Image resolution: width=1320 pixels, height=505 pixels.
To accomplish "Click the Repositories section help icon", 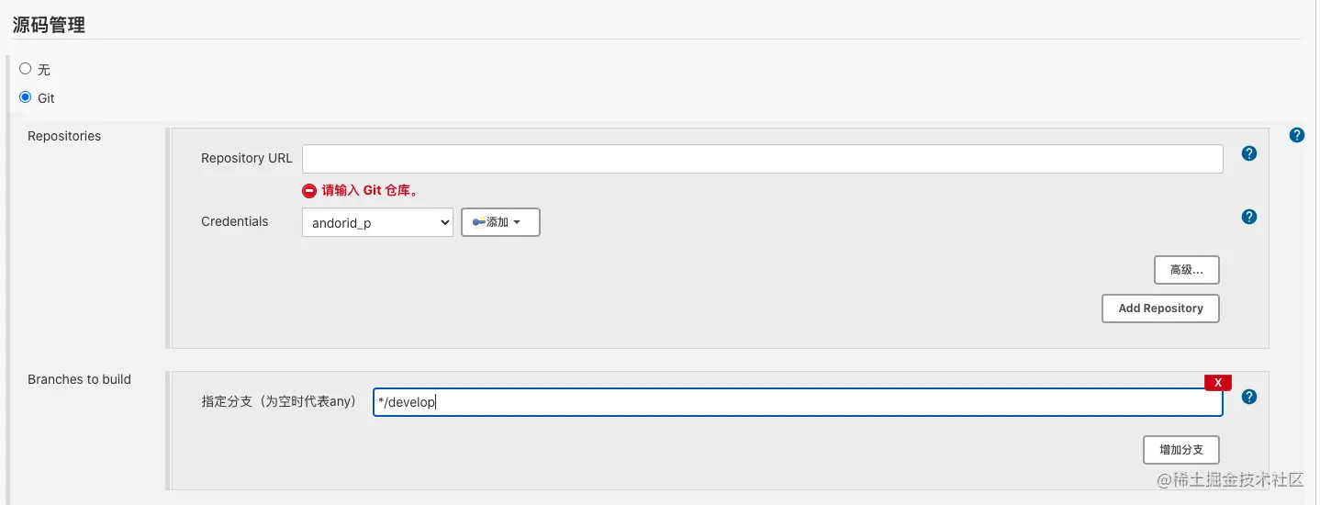I will click(1296, 136).
